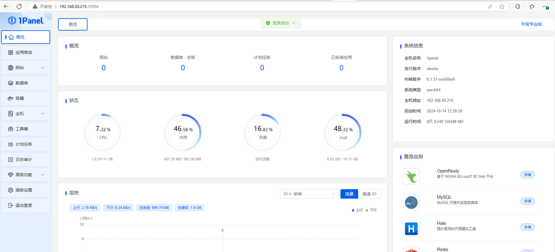Click the 工具箱 toolbox icon
Viewport: 555px width, 252px height.
coord(11,129)
